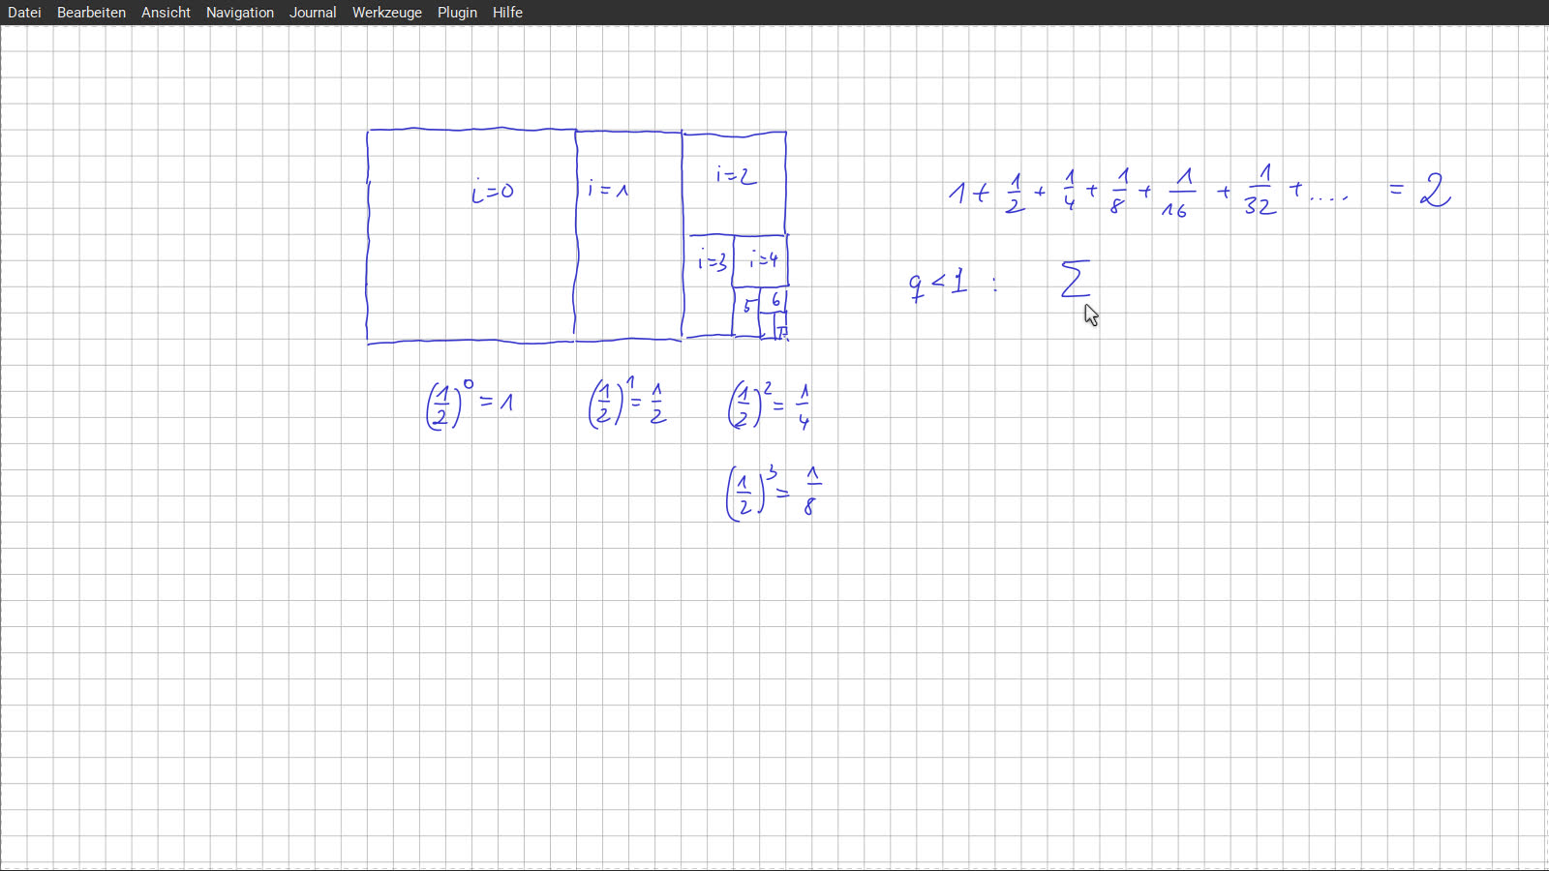The width and height of the screenshot is (1549, 871).
Task: Open the Journal menu
Action: (313, 13)
